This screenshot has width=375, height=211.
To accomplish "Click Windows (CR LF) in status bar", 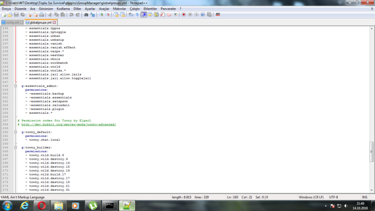I will pos(311,197).
